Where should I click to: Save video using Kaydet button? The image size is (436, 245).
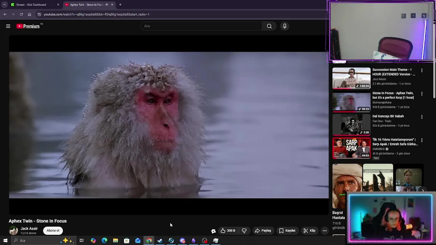[x=287, y=231]
